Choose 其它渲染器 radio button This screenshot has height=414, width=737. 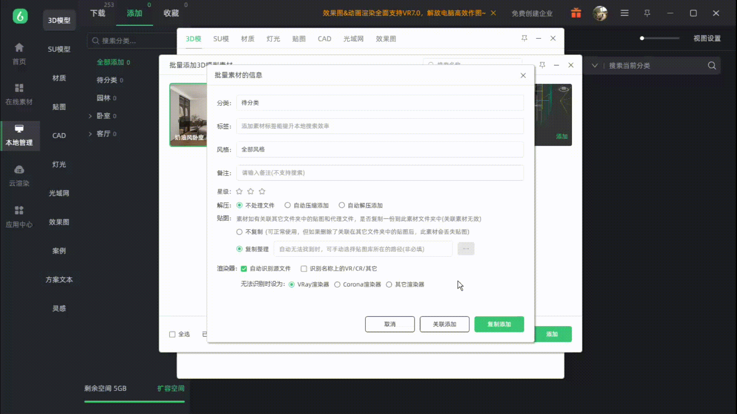(389, 284)
